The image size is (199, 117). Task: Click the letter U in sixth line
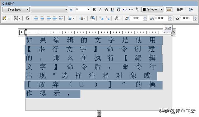(81, 84)
